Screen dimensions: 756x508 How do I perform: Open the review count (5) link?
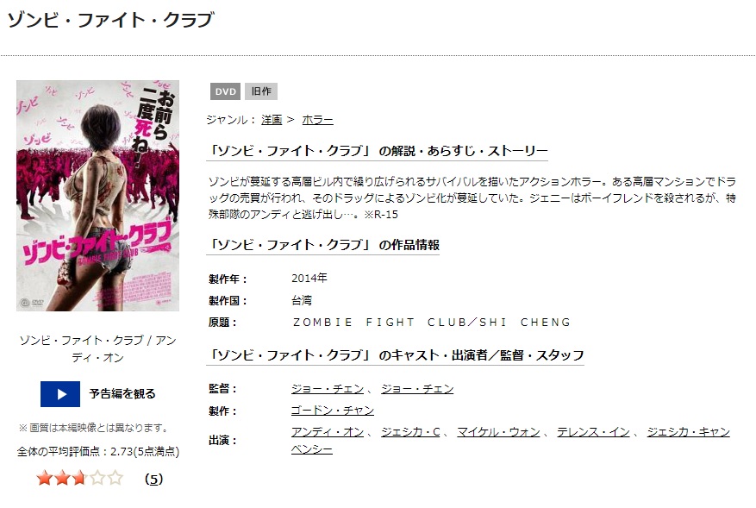[x=153, y=479]
